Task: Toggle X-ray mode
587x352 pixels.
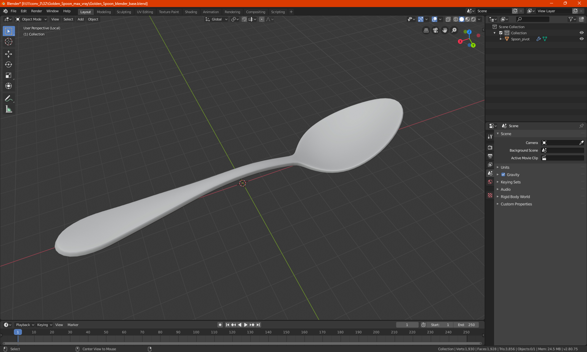Action: tap(448, 19)
